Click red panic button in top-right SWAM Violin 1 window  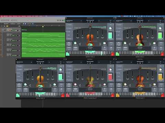163,54
